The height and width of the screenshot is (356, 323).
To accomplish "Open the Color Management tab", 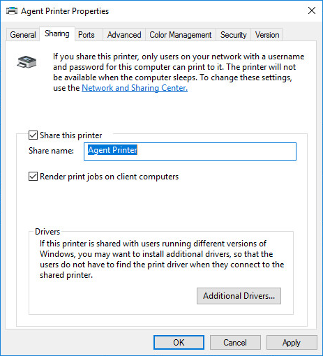I will (x=181, y=35).
